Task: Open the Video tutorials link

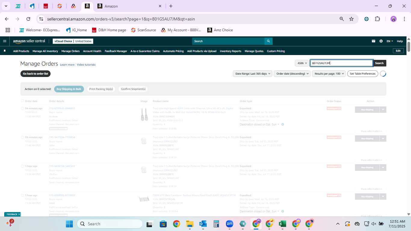Action: [x=86, y=65]
